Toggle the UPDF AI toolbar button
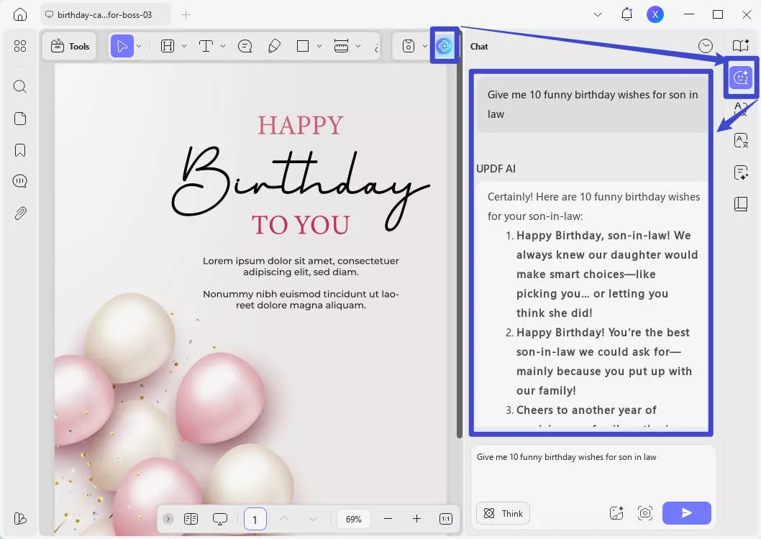The height and width of the screenshot is (539, 761). tap(444, 46)
